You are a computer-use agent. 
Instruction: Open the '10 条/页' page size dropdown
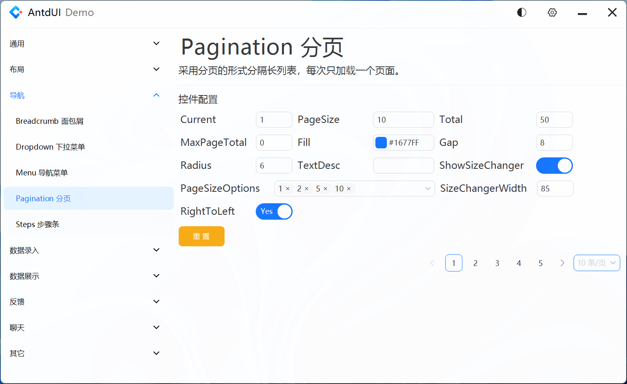click(x=597, y=263)
